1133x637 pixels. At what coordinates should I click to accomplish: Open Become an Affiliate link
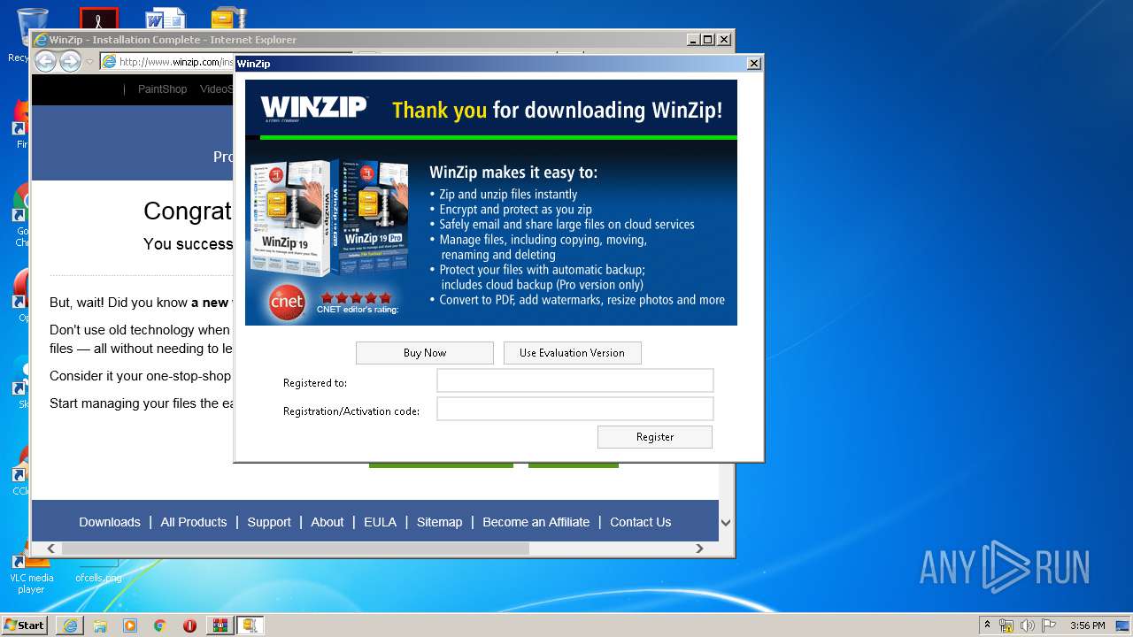(x=536, y=522)
